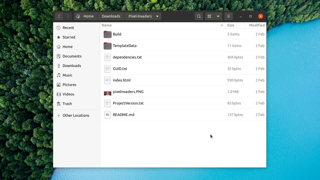
Task: Click the Music note icon
Action: point(59,75)
